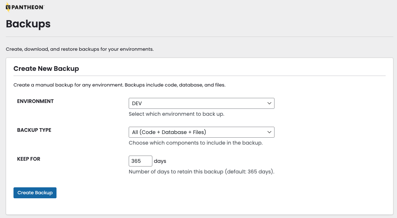Open the dropdown labeled All (Code + Database + Files)

click(x=201, y=132)
